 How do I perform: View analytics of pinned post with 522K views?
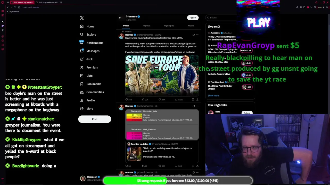click(x=179, y=99)
